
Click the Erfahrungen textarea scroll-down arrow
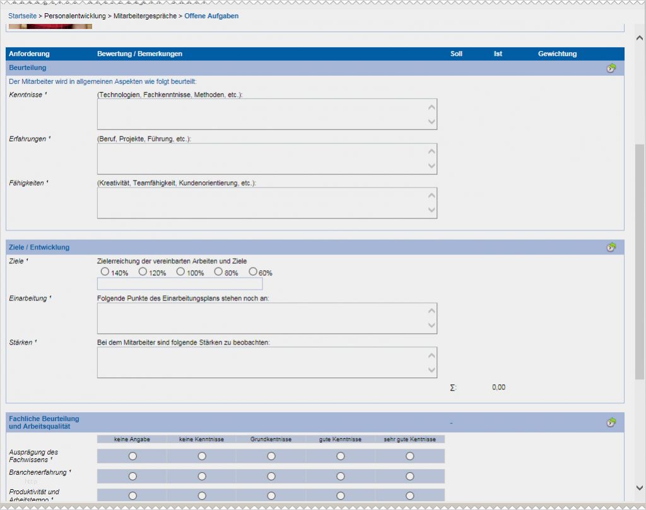432,166
